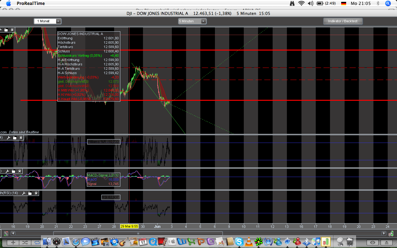Click the shuffle arrows button in bottom bar
This screenshot has height=248, width=397.
(x=25, y=242)
